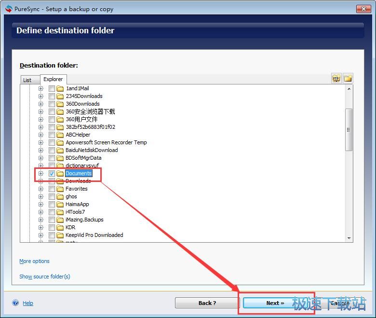Expand the iMazing.Backups tree node
Screen dimensions: 376x318
(x=41, y=220)
